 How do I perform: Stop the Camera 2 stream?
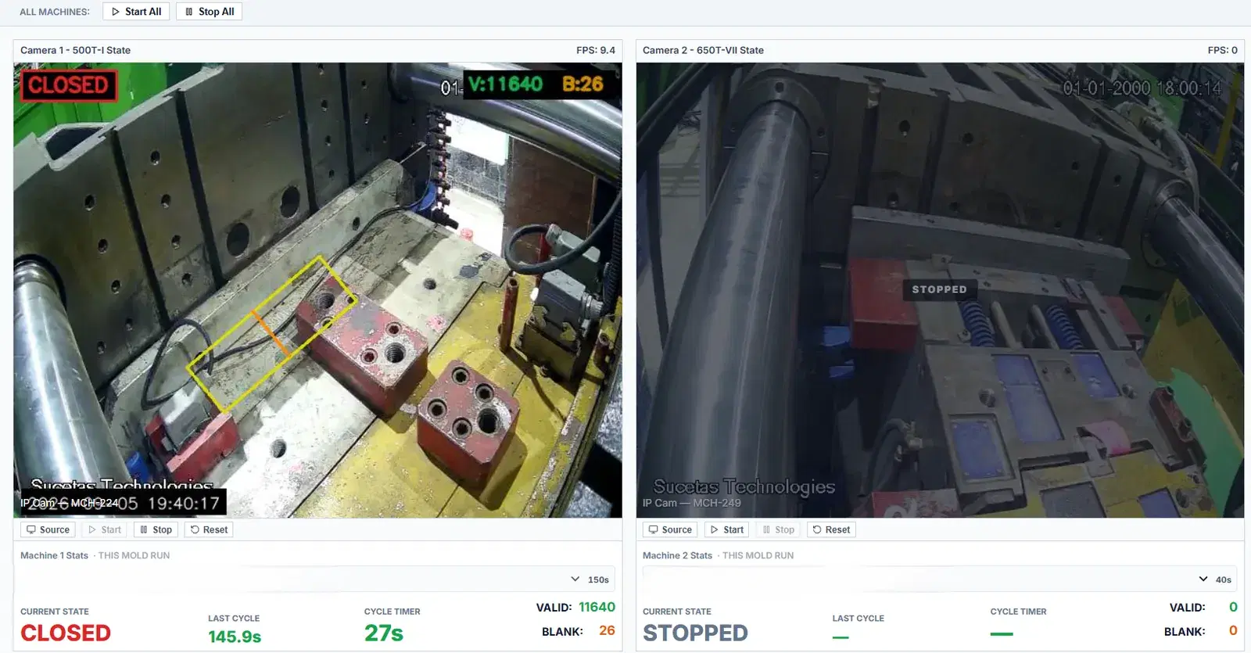778,529
